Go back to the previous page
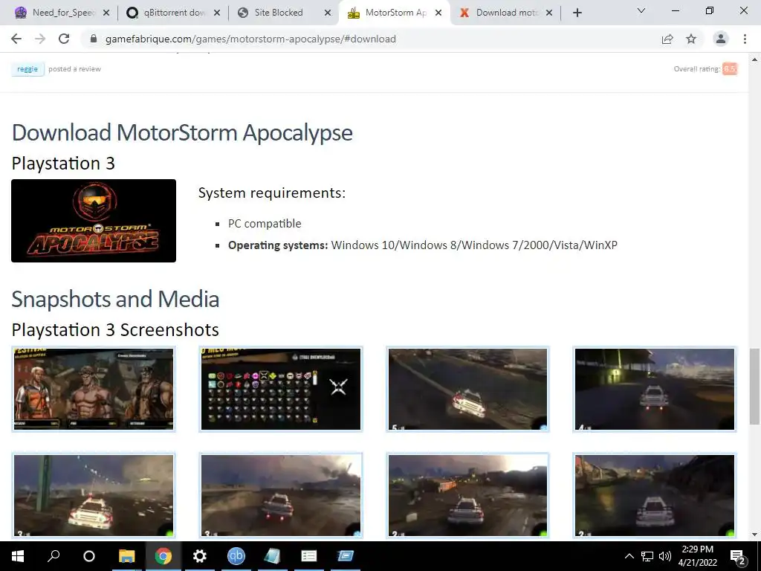 [16, 39]
